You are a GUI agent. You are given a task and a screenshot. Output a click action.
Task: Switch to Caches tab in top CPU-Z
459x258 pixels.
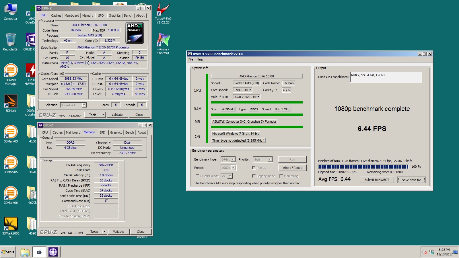coord(56,15)
